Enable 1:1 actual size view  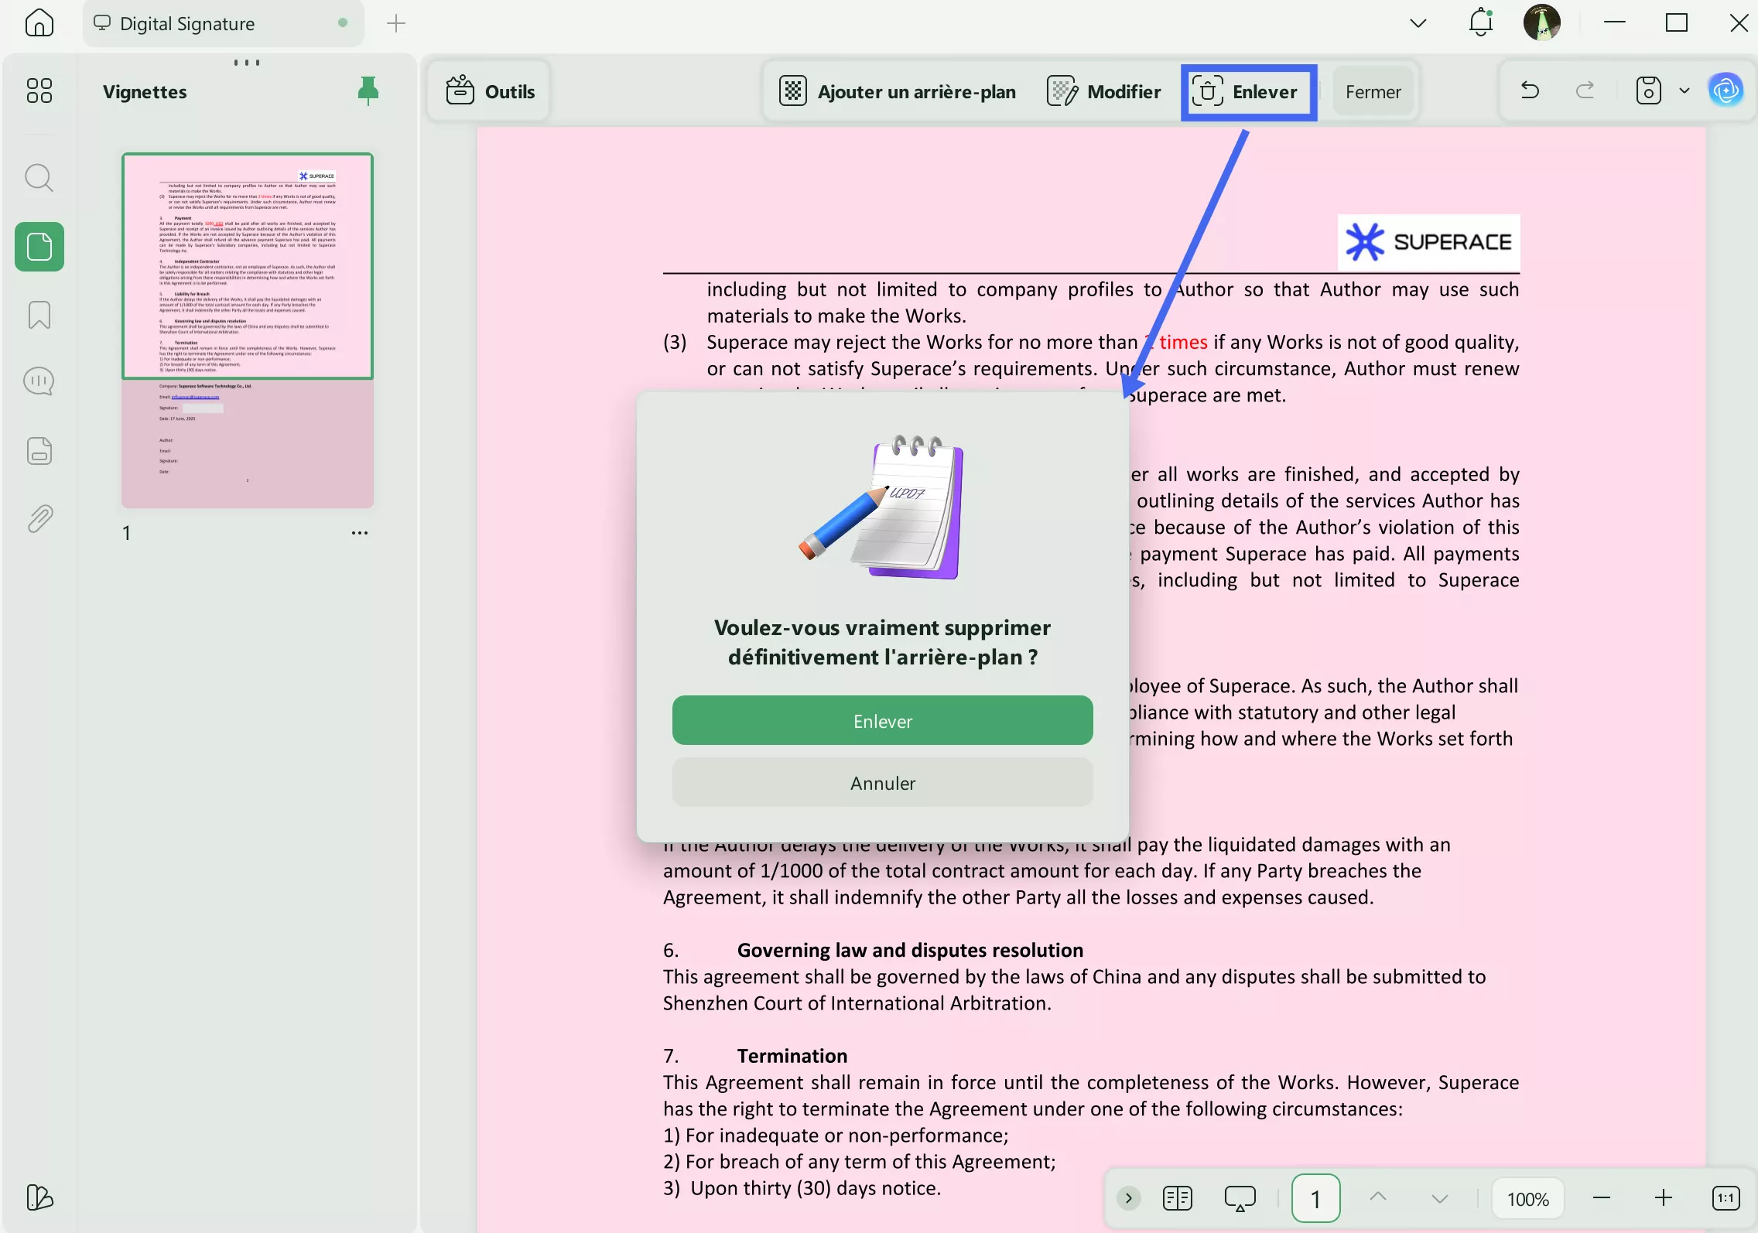click(x=1724, y=1197)
